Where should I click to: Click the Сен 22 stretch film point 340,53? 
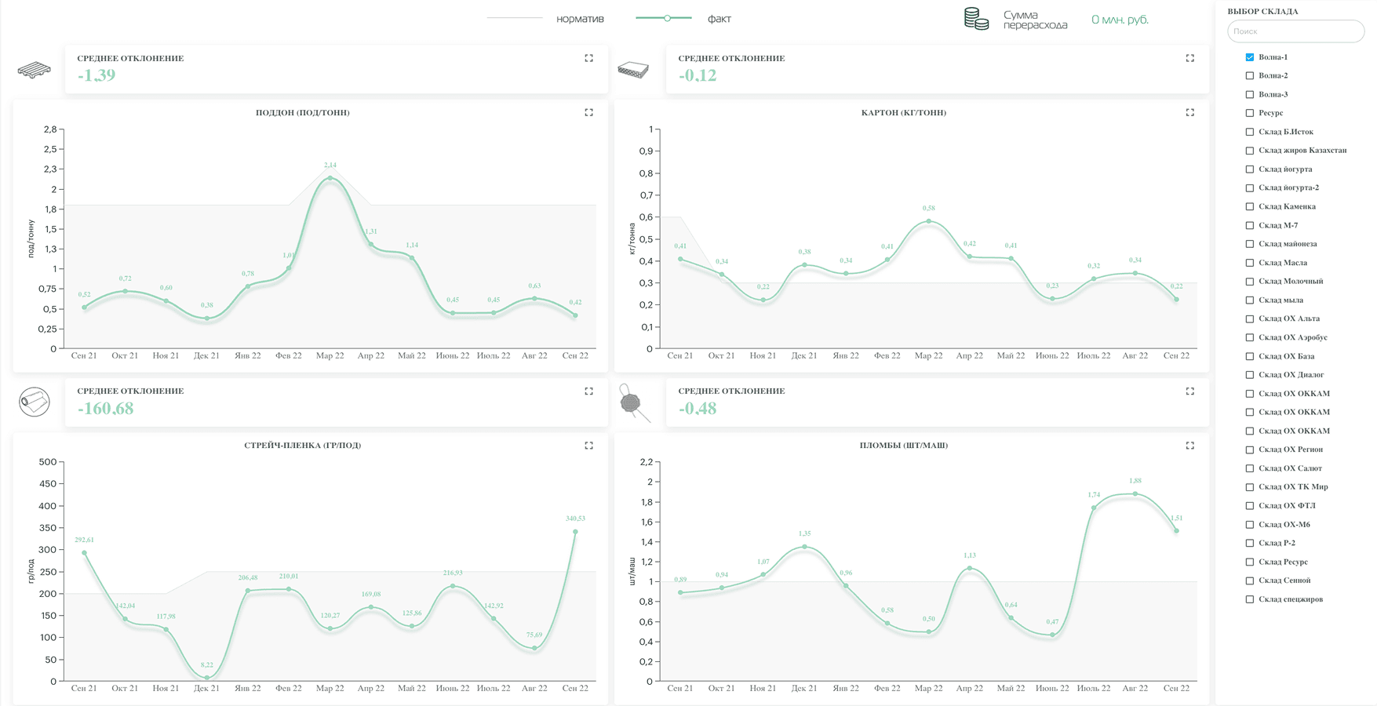click(x=575, y=532)
